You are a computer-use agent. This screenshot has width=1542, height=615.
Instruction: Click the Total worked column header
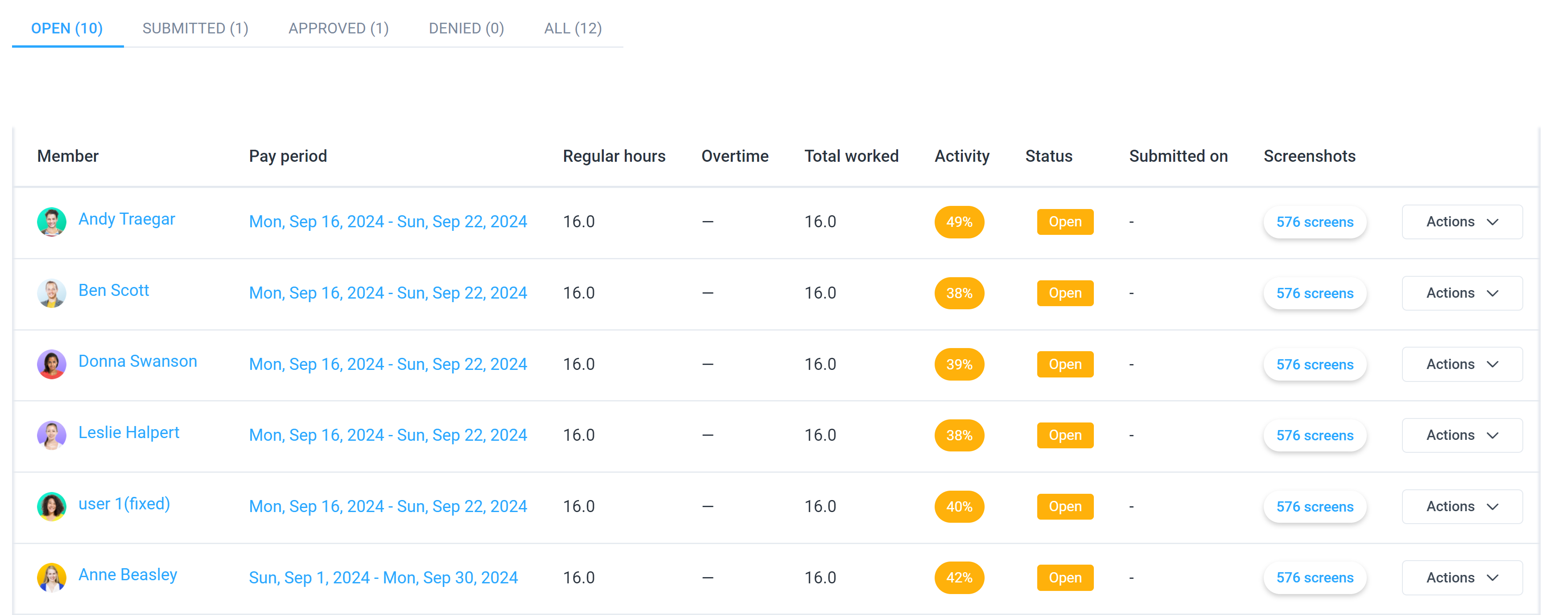[x=851, y=156]
